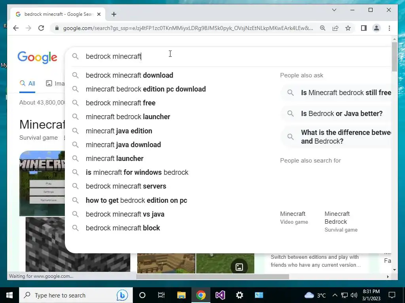Click the search magnifier in search box

click(75, 56)
